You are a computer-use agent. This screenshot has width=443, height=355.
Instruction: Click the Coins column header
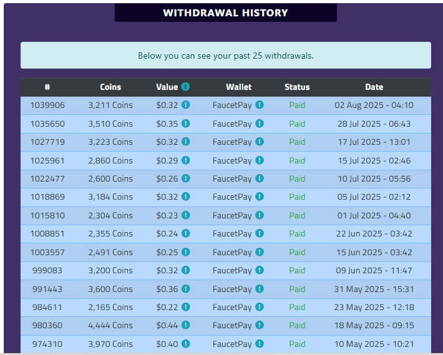[110, 87]
